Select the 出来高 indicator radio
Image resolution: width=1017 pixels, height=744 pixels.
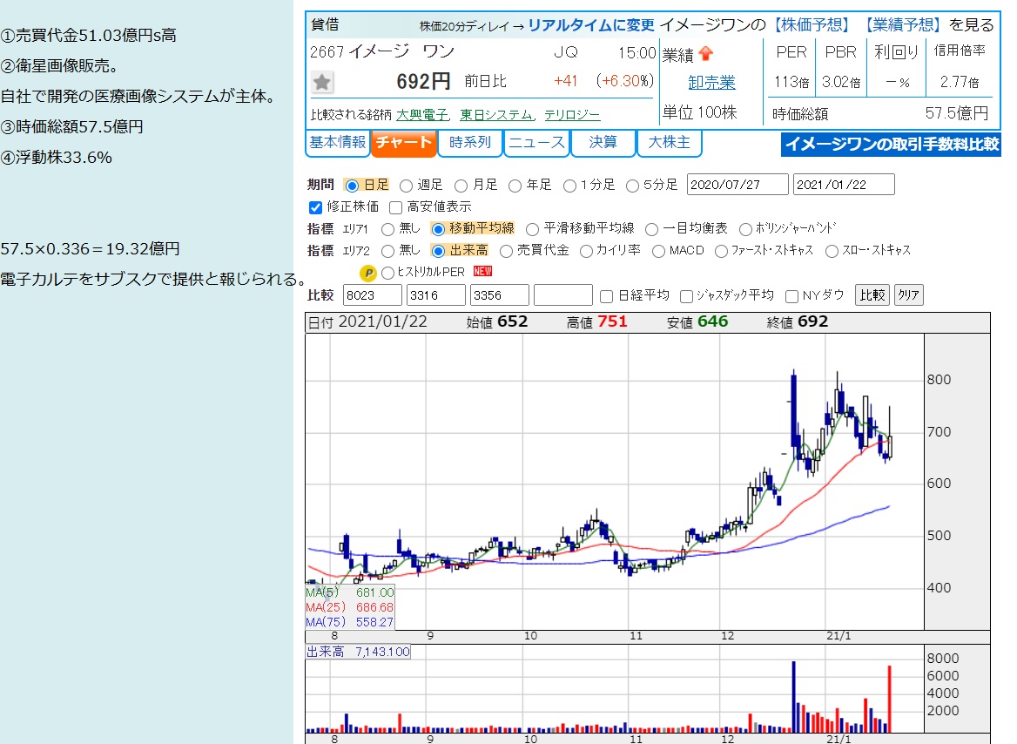(438, 251)
